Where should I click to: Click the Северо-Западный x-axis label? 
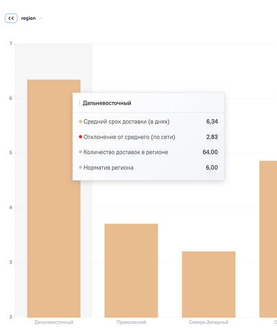click(x=208, y=322)
